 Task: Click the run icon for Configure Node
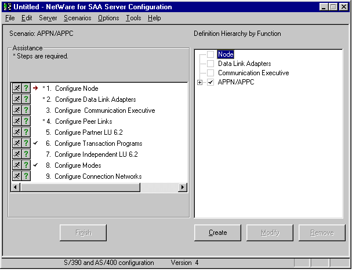17,89
